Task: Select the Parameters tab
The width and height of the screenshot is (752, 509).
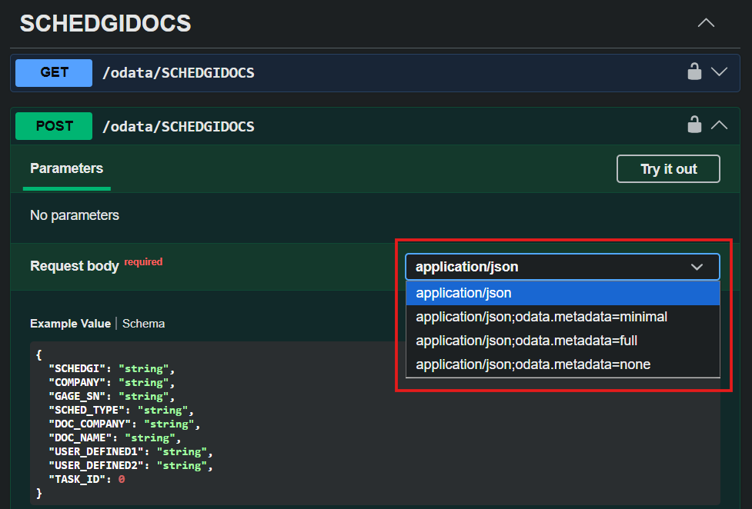Action: pos(67,168)
